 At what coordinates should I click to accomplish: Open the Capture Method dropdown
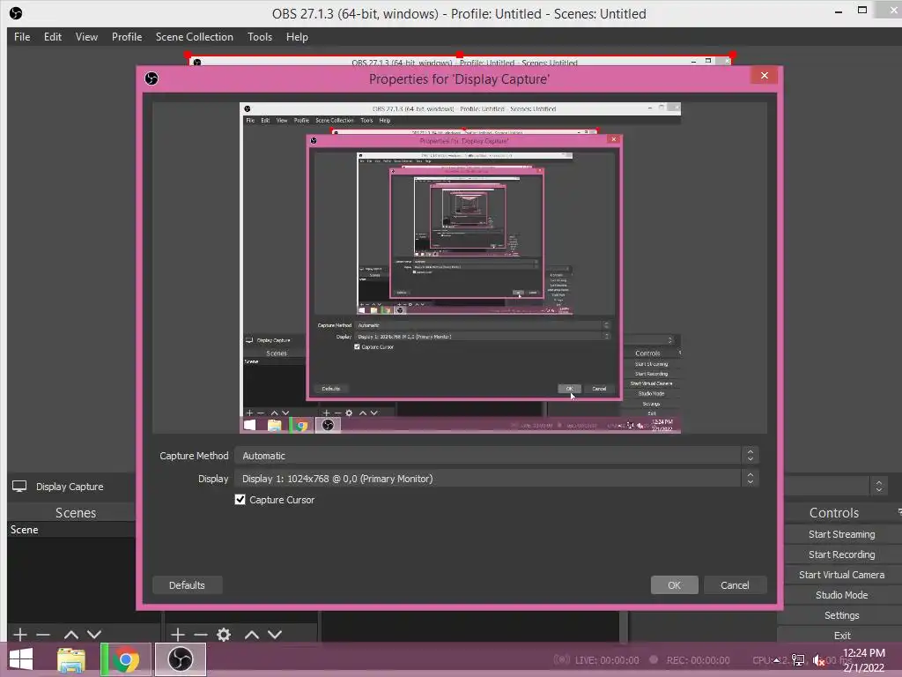tap(496, 456)
